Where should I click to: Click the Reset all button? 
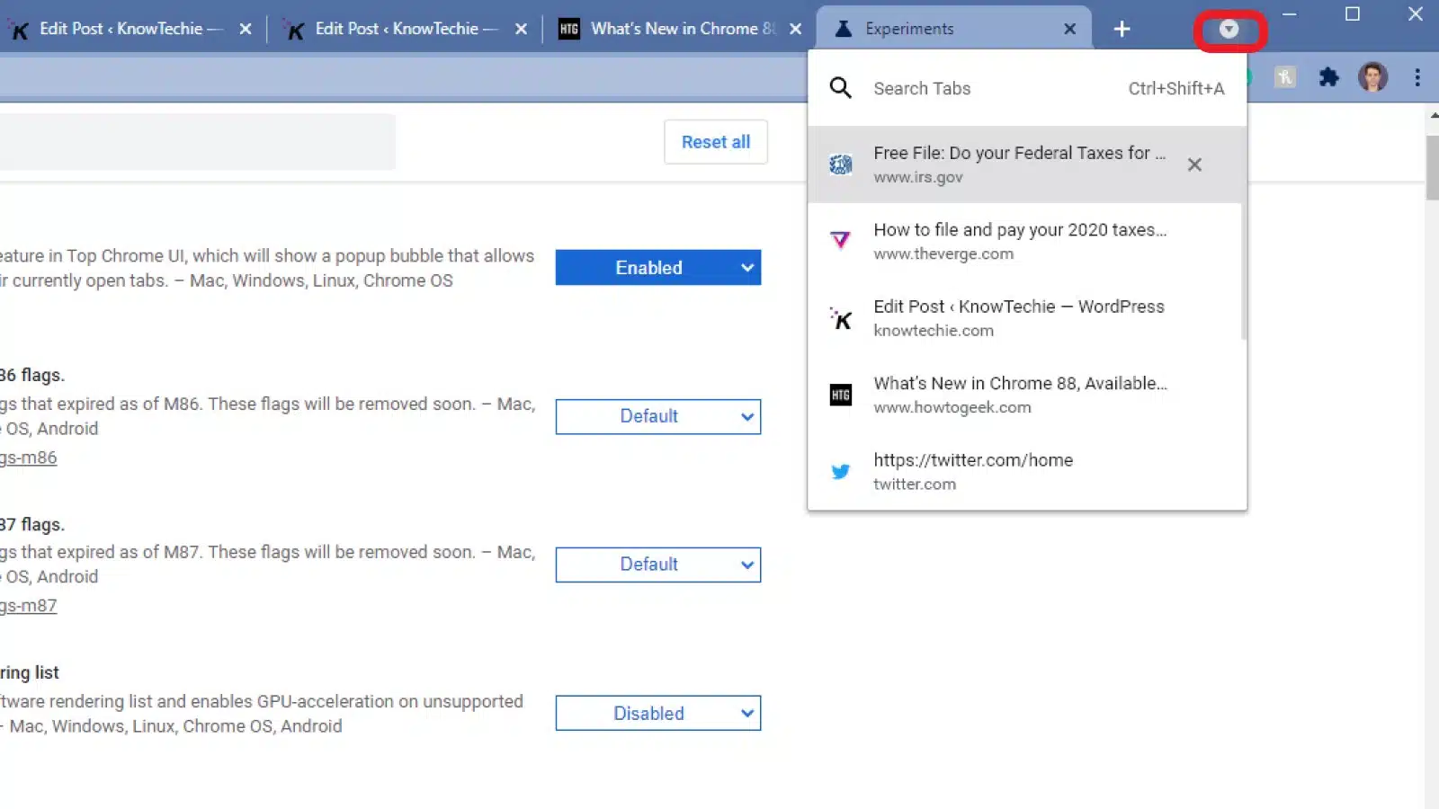(x=715, y=141)
